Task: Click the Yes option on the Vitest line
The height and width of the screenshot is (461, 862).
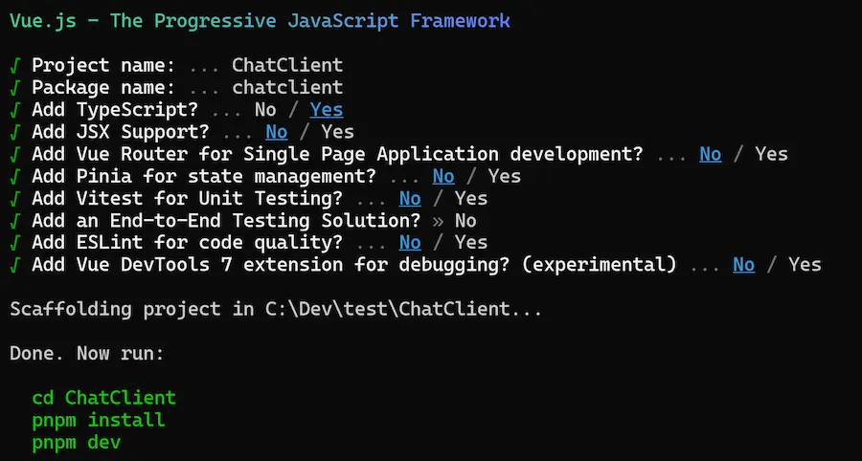Action: (471, 199)
